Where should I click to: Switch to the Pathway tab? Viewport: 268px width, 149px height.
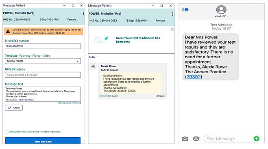pyautogui.click(x=25, y=55)
